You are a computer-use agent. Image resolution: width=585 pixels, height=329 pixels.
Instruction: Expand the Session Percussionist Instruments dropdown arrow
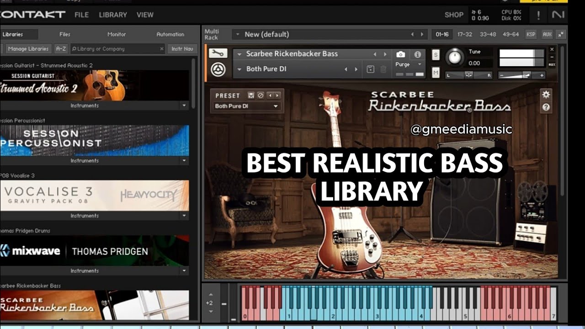point(184,161)
